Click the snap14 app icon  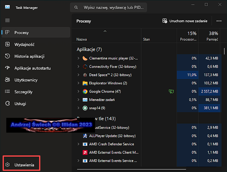coord(85,108)
